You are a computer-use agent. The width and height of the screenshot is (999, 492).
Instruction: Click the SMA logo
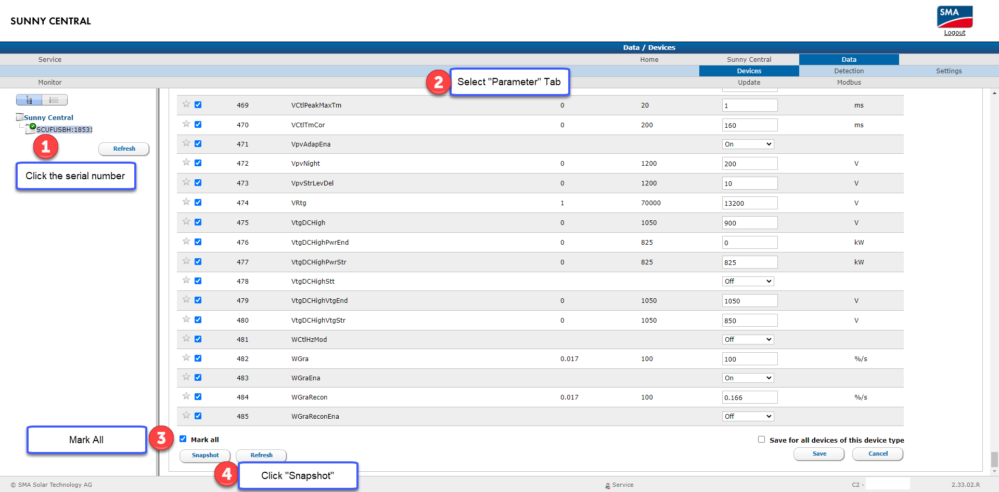955,17
